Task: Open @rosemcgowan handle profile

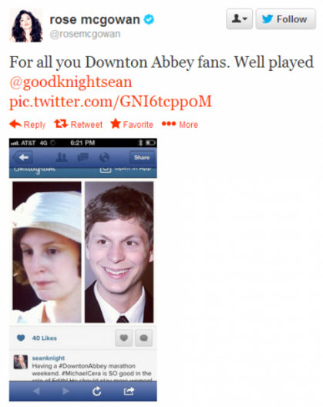Action: tap(85, 34)
